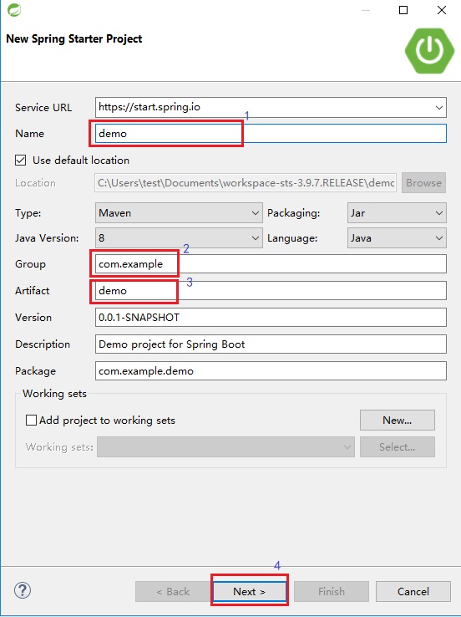Close the New Spring Starter Project dialog
Image resolution: width=461 pixels, height=617 pixels.
(442, 10)
